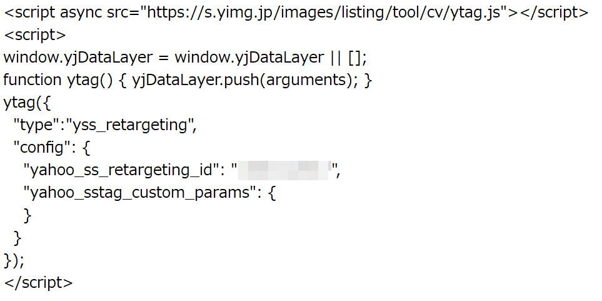Click the closing }); line

coord(14,260)
